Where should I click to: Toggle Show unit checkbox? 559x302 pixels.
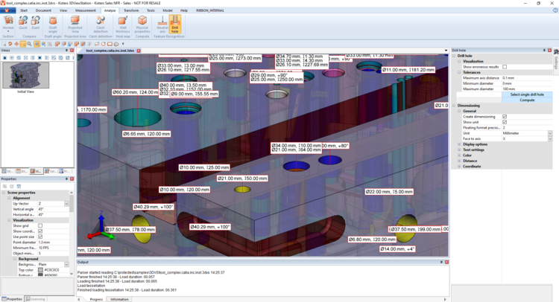(505, 122)
